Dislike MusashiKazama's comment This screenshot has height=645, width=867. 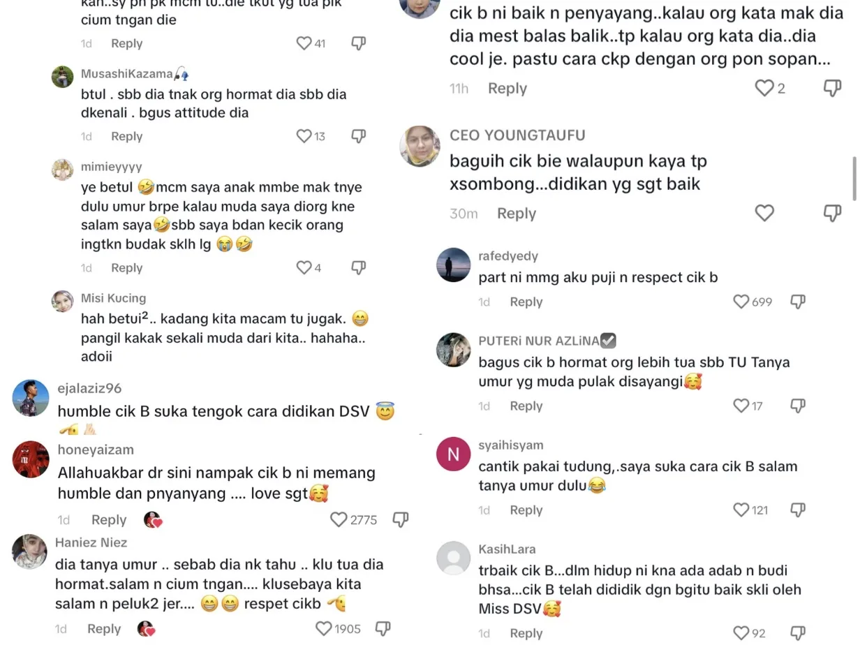coord(359,136)
